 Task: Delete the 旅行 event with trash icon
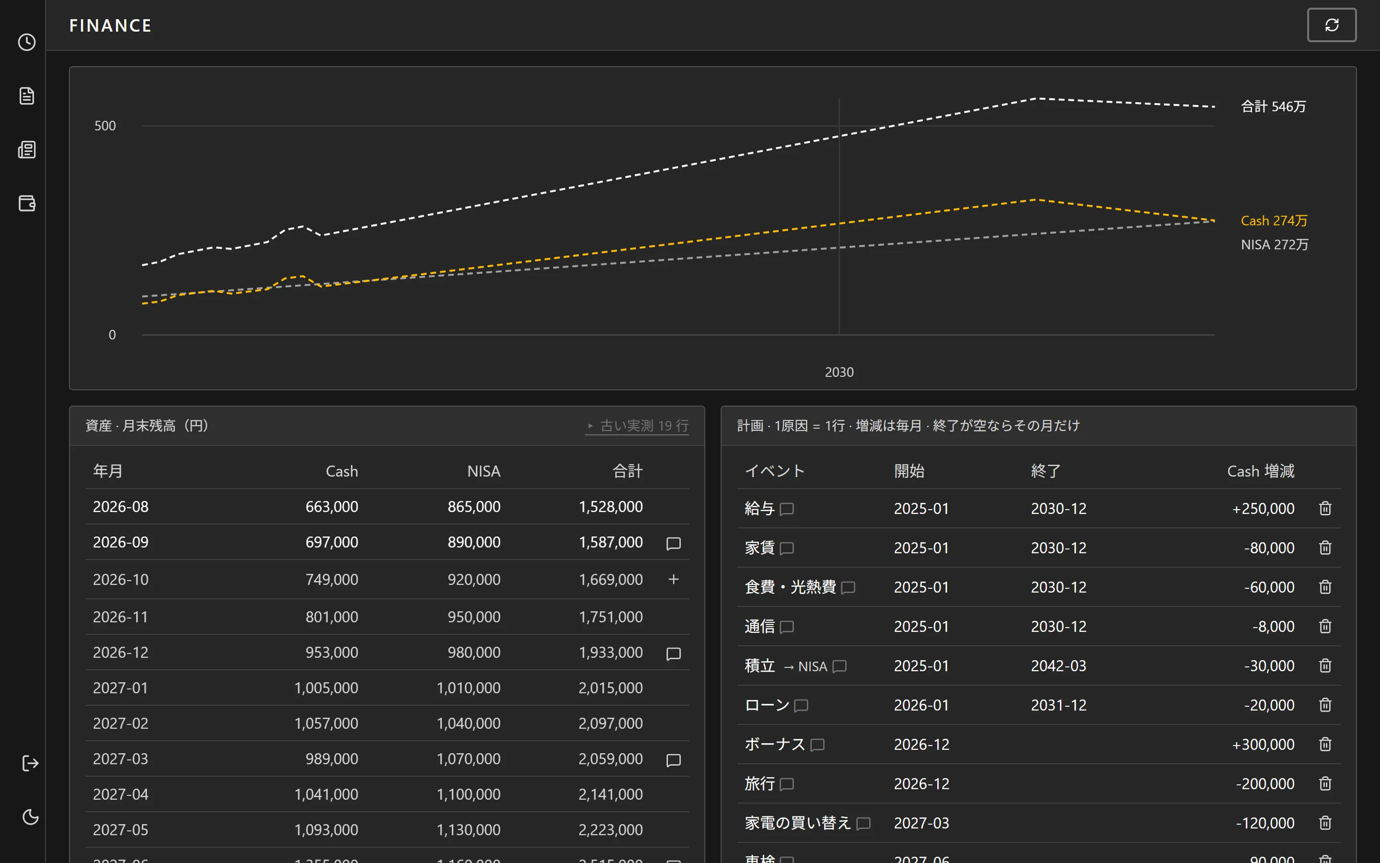click(x=1325, y=784)
